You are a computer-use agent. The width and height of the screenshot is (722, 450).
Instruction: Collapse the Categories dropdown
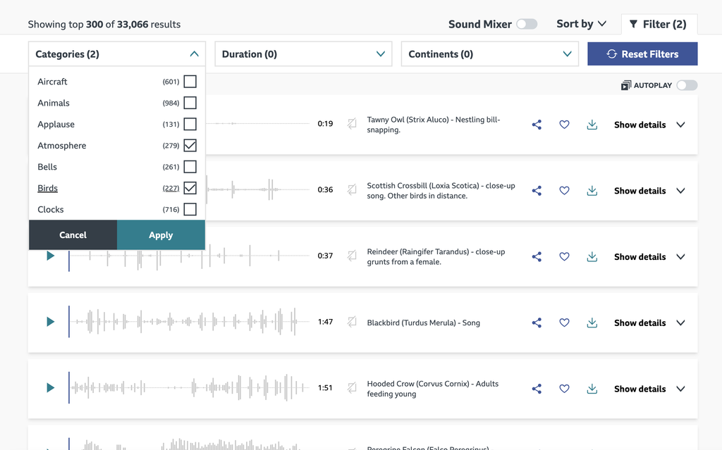click(193, 54)
